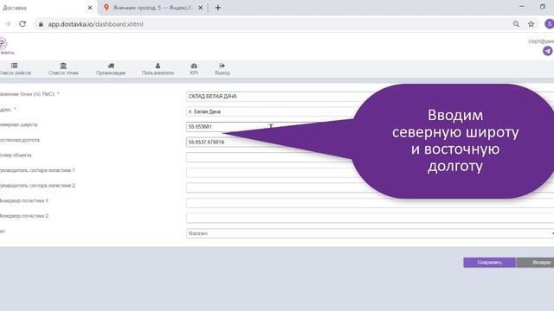Reload the page with the refresh icon
This screenshot has width=554, height=311.
tap(23, 24)
